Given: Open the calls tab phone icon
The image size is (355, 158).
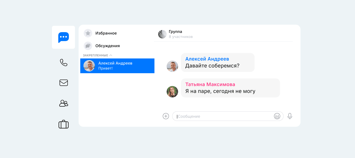Looking at the screenshot, I should click(64, 62).
